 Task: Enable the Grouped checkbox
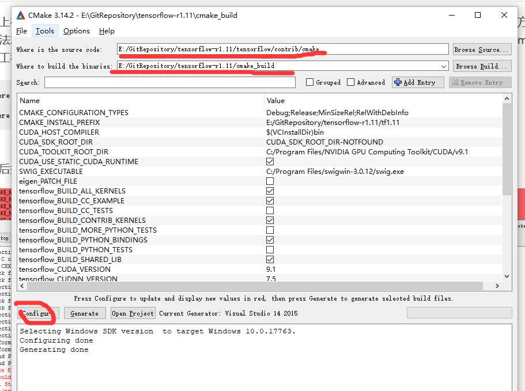click(309, 82)
